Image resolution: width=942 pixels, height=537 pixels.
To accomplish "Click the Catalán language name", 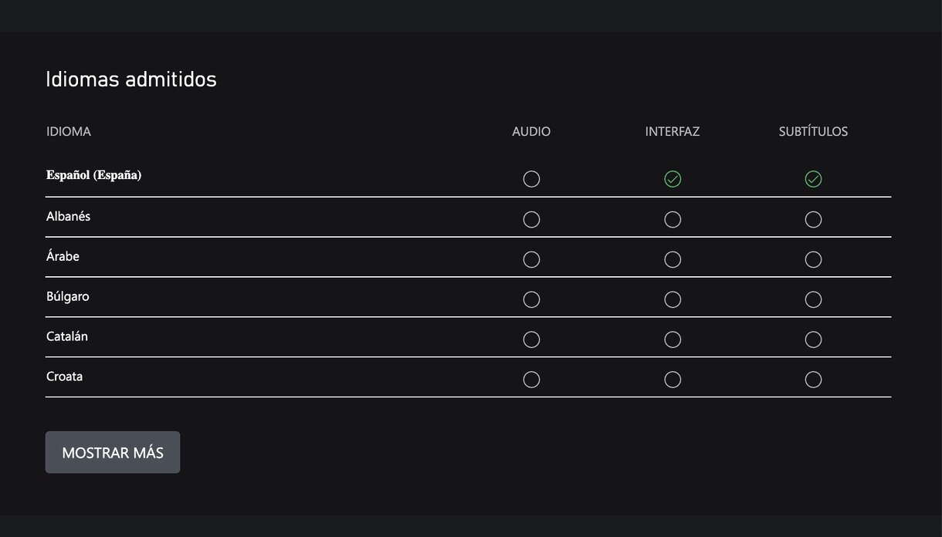I will pos(67,336).
